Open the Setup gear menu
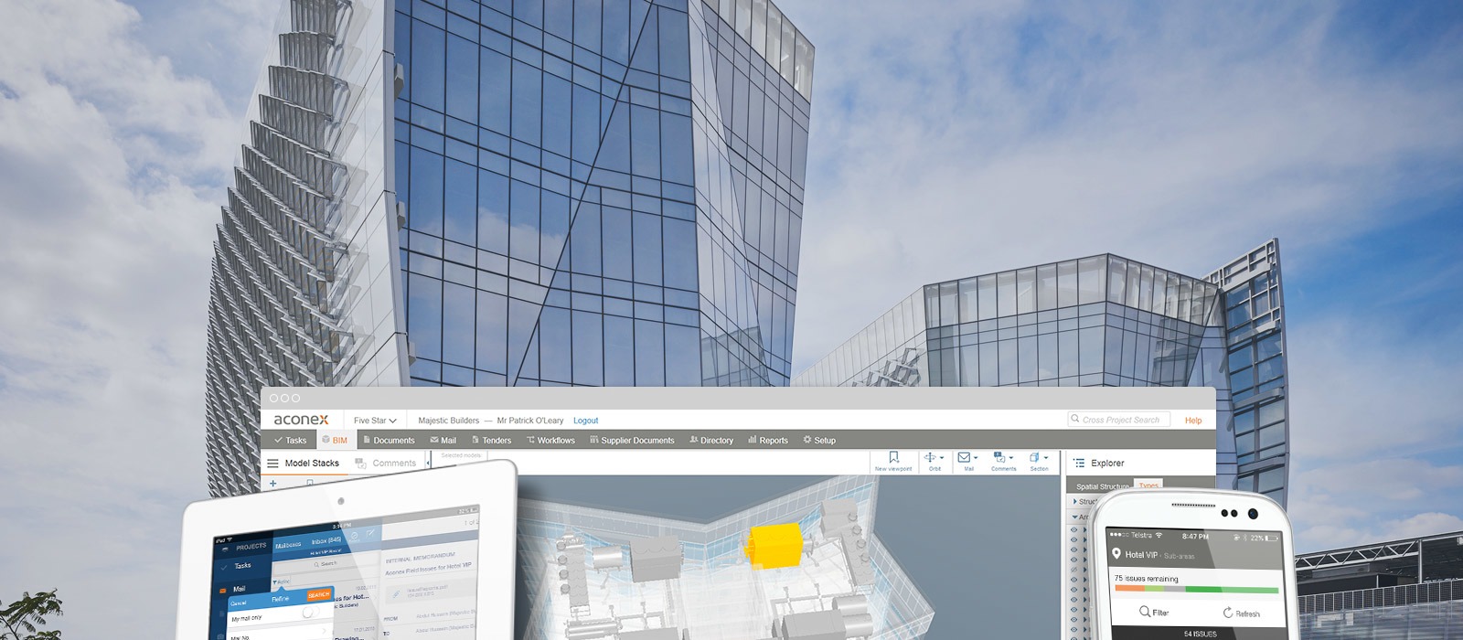 [819, 440]
